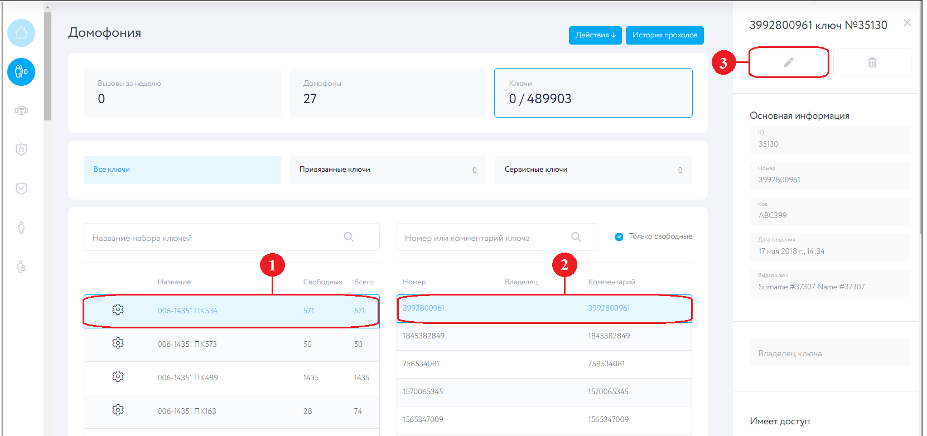Click the Всего column header
This screenshot has width=927, height=436.
click(x=364, y=282)
